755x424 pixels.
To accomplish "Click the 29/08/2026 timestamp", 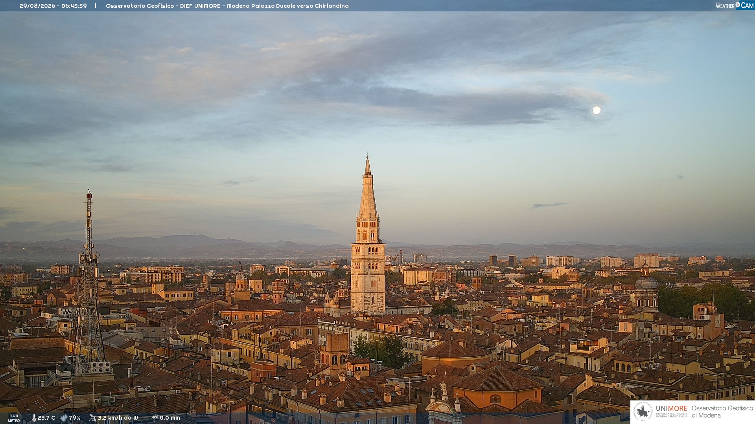I will pos(53,6).
